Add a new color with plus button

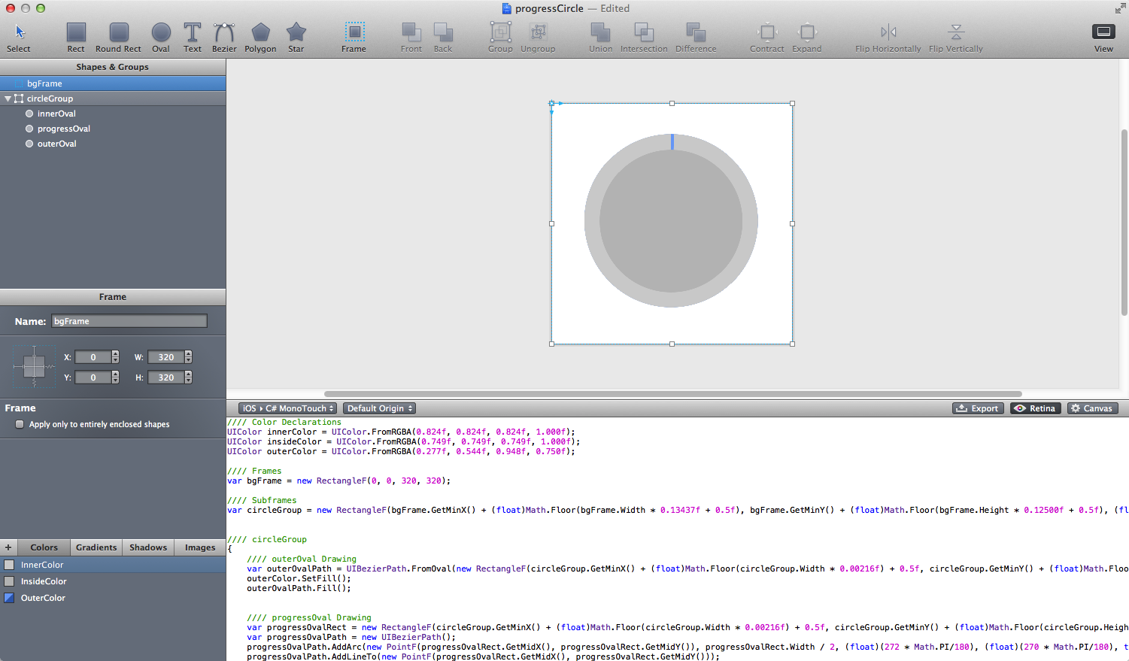click(x=8, y=547)
